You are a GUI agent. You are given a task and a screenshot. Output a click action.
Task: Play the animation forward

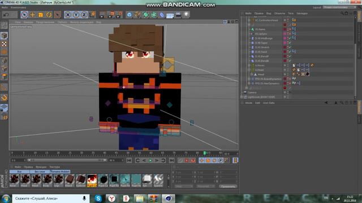point(150,160)
